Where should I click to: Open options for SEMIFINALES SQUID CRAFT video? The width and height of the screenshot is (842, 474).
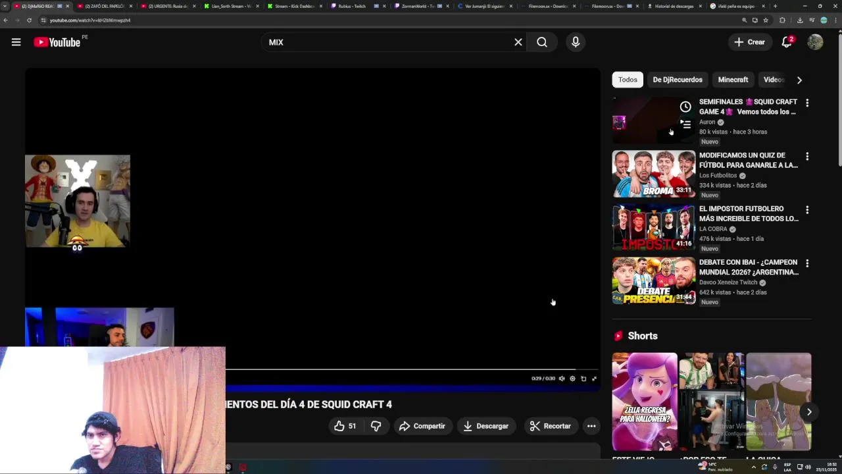(807, 103)
